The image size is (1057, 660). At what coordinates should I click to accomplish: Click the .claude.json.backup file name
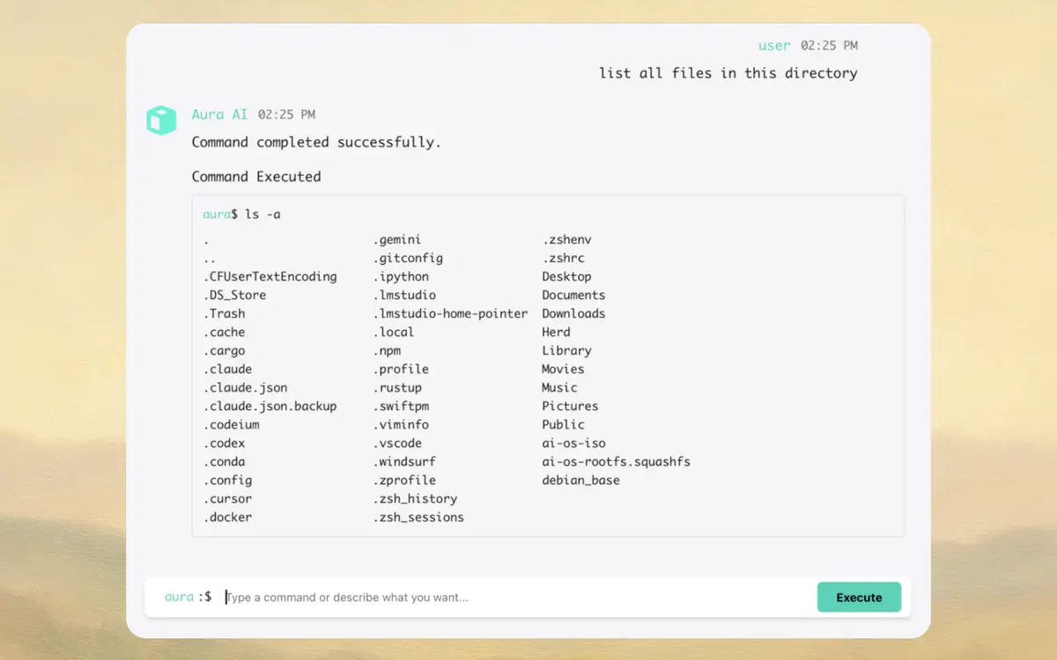270,406
